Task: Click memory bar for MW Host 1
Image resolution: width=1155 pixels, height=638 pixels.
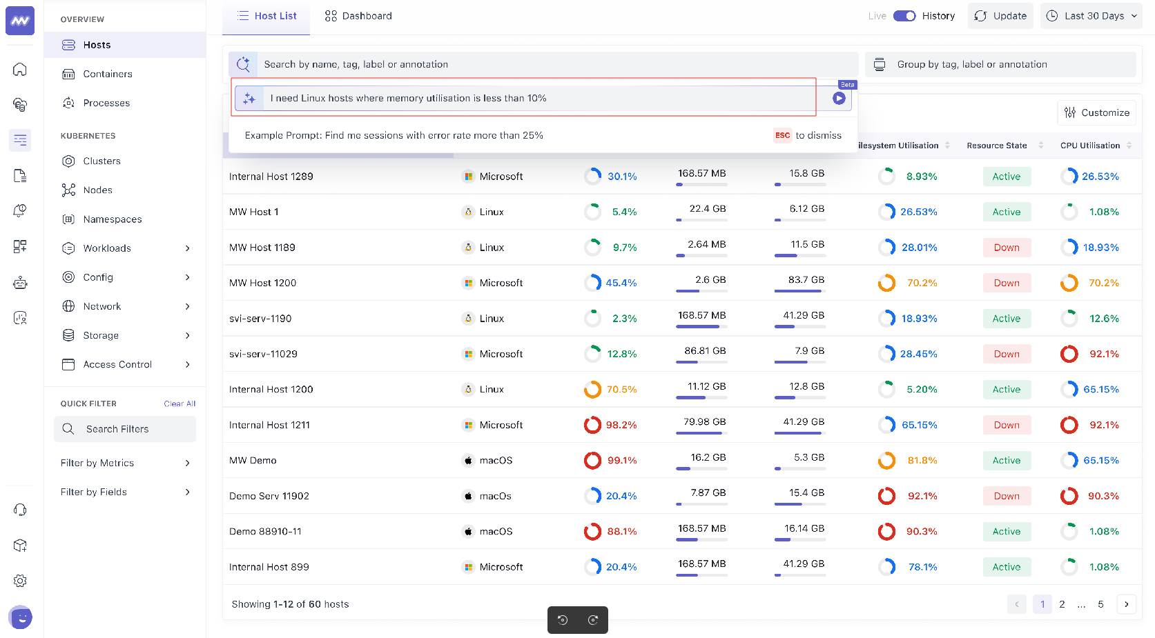Action: pos(701,219)
